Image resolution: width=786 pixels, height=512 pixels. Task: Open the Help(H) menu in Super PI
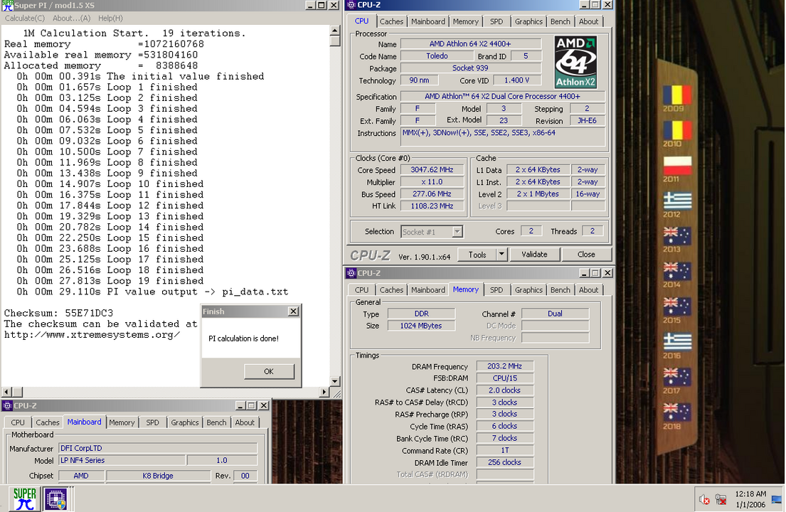[110, 18]
